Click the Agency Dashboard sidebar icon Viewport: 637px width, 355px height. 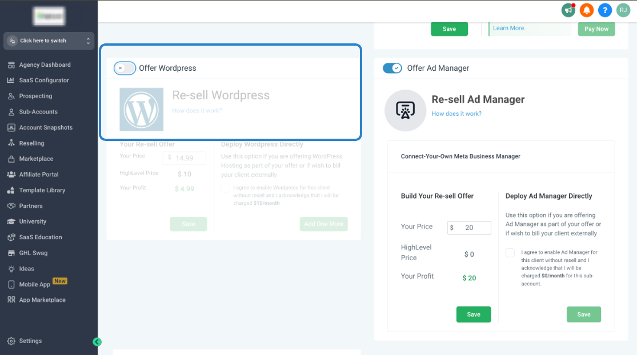click(11, 65)
